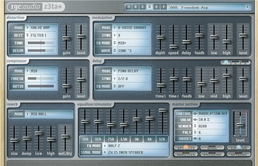Switch to delay unit 1
This screenshot has width=258, height=166.
coord(226,63)
